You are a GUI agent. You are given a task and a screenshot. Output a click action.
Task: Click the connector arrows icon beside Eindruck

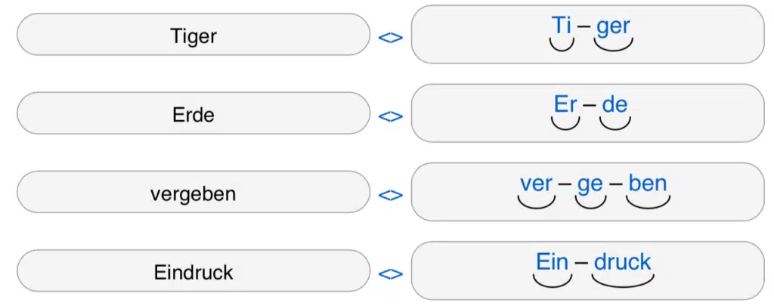click(x=390, y=274)
